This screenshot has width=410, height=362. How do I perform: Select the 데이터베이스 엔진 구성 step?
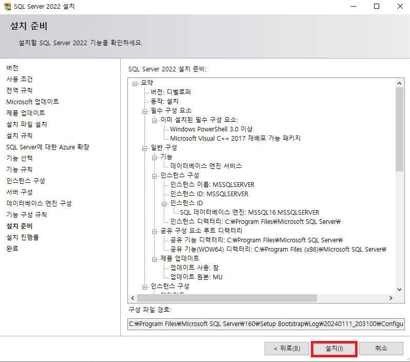click(x=39, y=203)
